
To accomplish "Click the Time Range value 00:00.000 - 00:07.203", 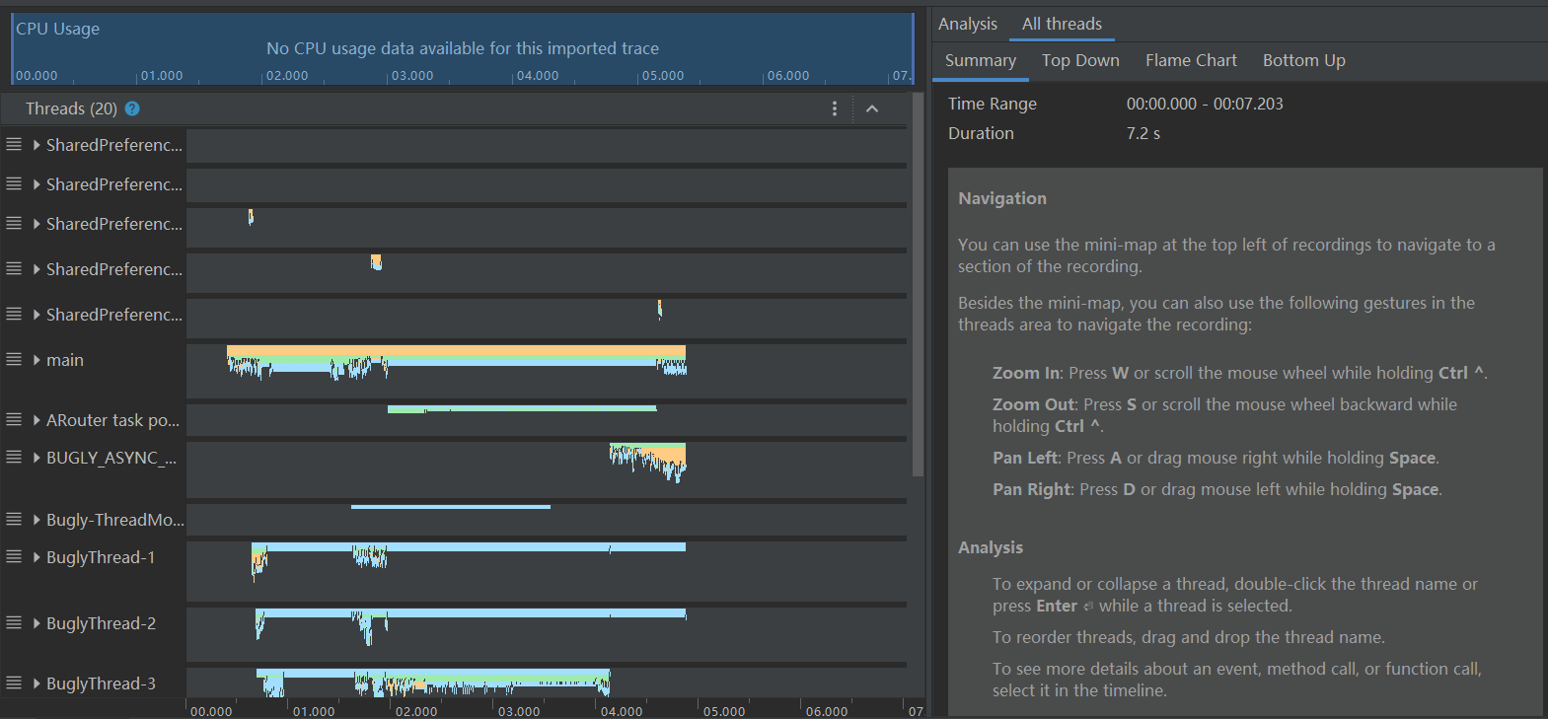I will tap(1205, 104).
